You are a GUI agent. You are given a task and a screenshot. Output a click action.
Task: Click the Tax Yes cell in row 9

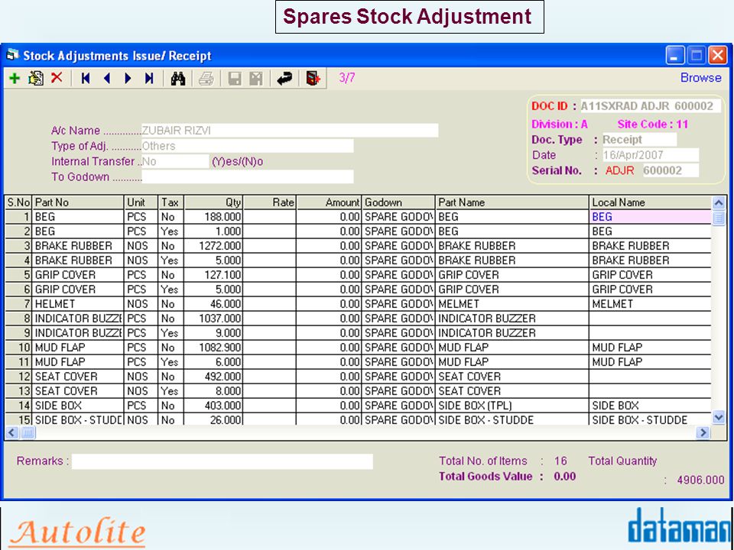point(171,333)
